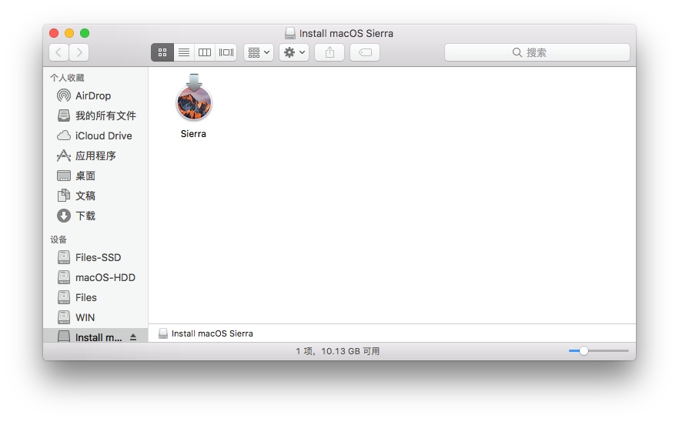This screenshot has height=422, width=679.
Task: Click the 设备 section header
Action: (59, 239)
